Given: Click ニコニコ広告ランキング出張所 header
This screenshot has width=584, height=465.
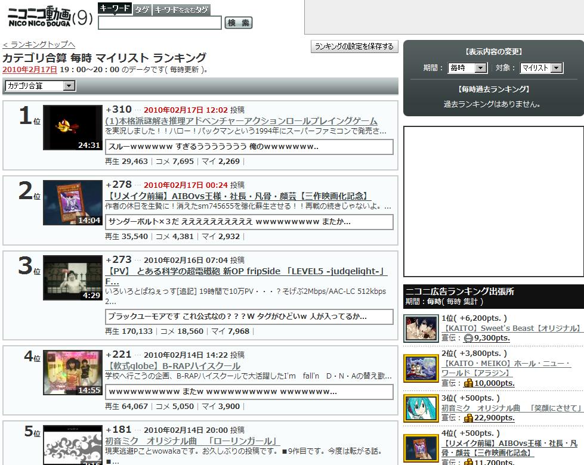Looking at the screenshot, I should pyautogui.click(x=460, y=292).
